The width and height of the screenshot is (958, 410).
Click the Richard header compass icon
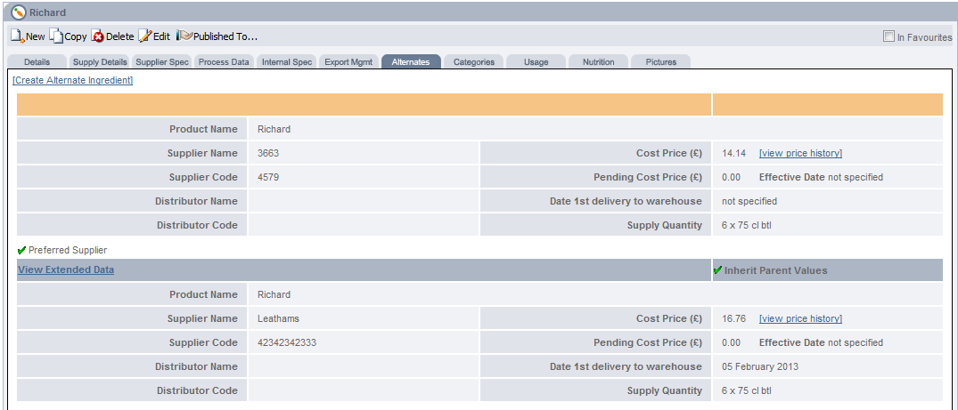coord(19,12)
